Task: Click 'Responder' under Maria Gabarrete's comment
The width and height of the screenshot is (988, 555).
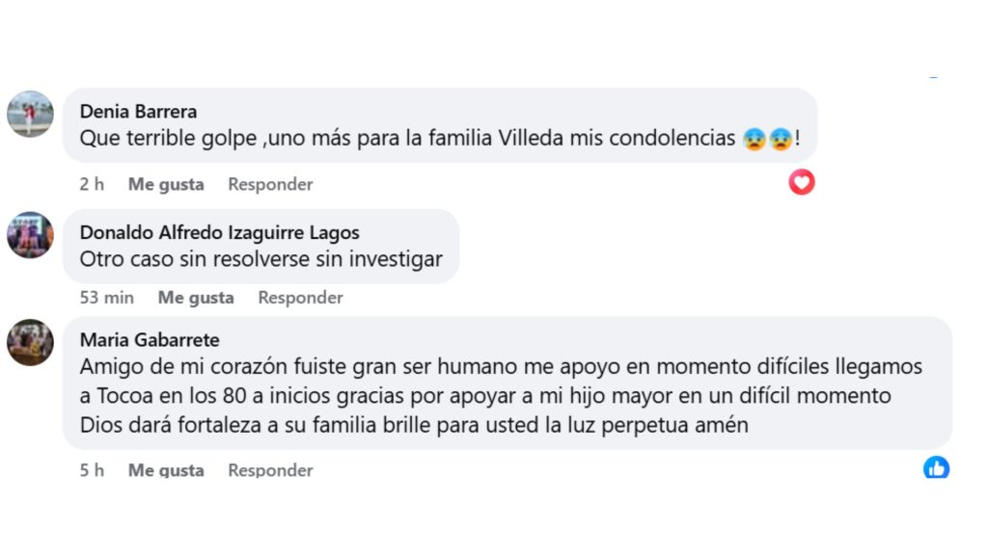Action: tap(269, 469)
